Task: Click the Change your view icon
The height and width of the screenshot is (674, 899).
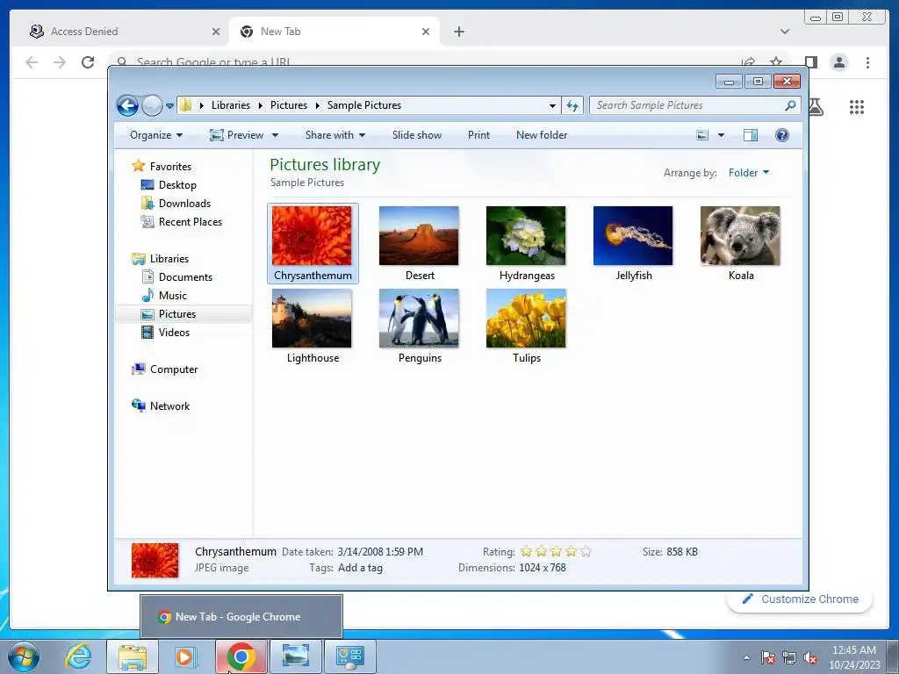Action: pyautogui.click(x=702, y=135)
